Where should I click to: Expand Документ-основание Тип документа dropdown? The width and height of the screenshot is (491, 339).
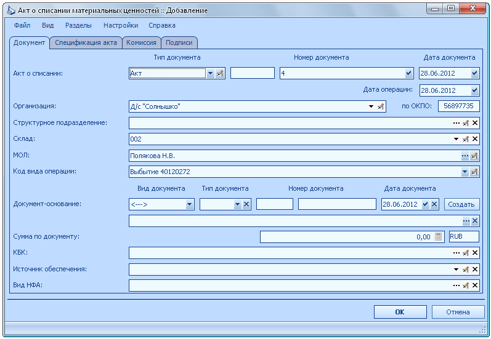click(x=237, y=204)
